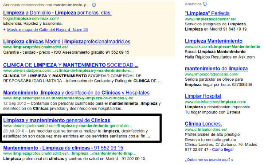Screen dimensions: 266x165
Task: Click snippet 'Limpieza profesional de clínicas y centros'
Action: point(74,159)
